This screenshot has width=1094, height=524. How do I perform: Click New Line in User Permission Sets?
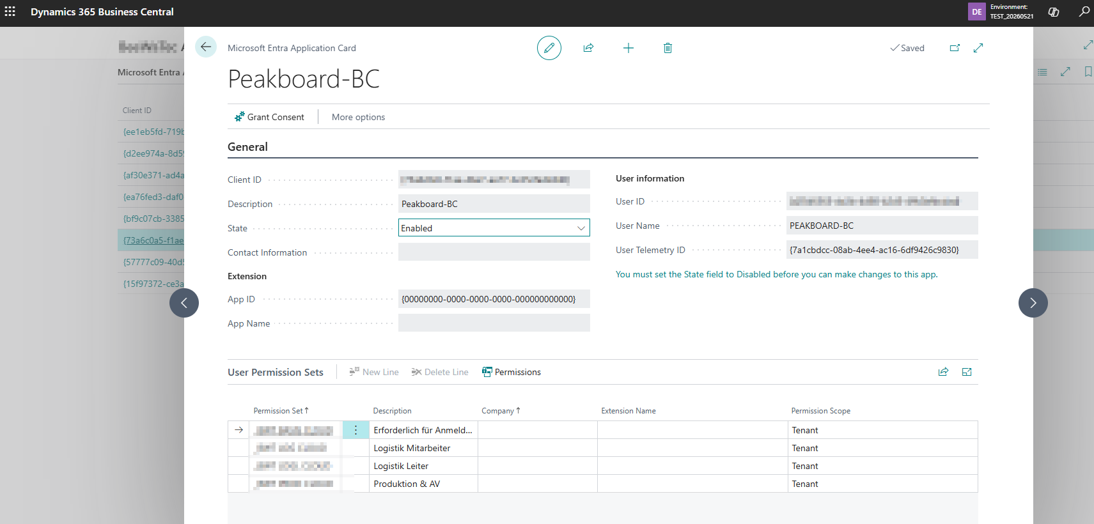374,372
